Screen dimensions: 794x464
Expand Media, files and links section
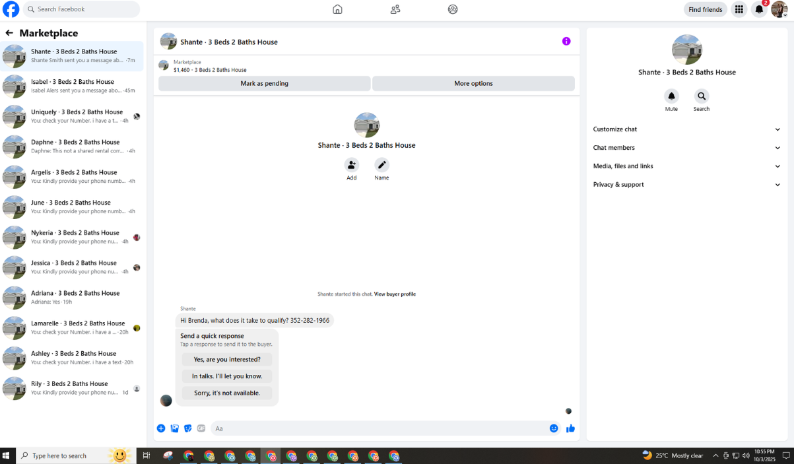tap(687, 166)
